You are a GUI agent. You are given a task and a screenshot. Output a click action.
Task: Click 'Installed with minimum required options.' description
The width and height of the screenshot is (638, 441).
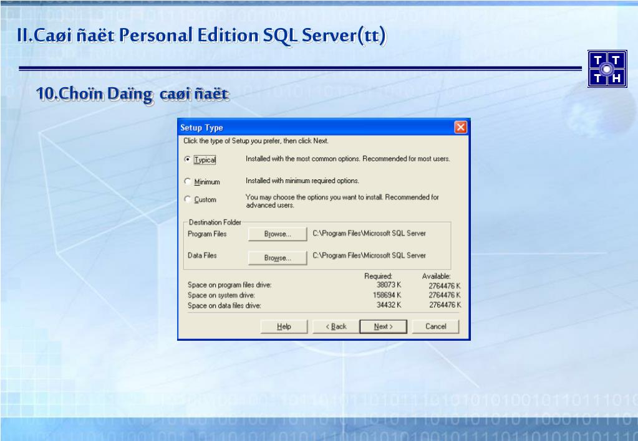coord(302,181)
